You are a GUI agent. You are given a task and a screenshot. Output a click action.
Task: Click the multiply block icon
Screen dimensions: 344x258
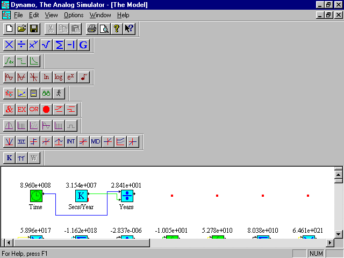point(9,45)
